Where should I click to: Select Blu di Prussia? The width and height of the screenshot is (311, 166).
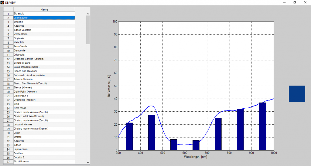[44, 161]
